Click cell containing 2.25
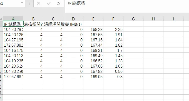The image size is (189, 101). point(113,29)
